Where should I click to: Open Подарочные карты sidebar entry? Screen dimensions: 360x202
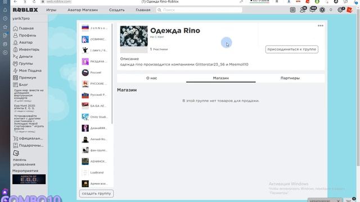coord(28,145)
